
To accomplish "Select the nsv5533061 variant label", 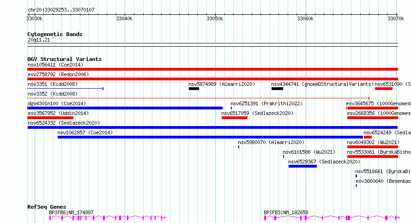I will coord(379,152).
